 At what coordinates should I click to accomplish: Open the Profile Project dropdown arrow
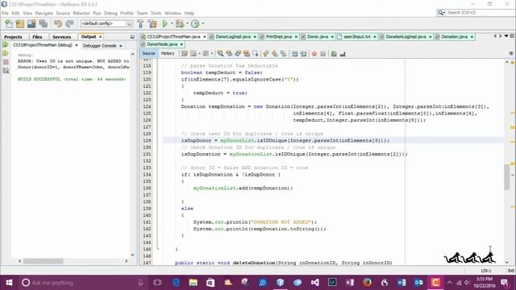(202, 23)
